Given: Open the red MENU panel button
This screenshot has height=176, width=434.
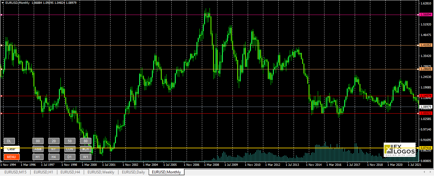Looking at the screenshot, I should (x=11, y=157).
